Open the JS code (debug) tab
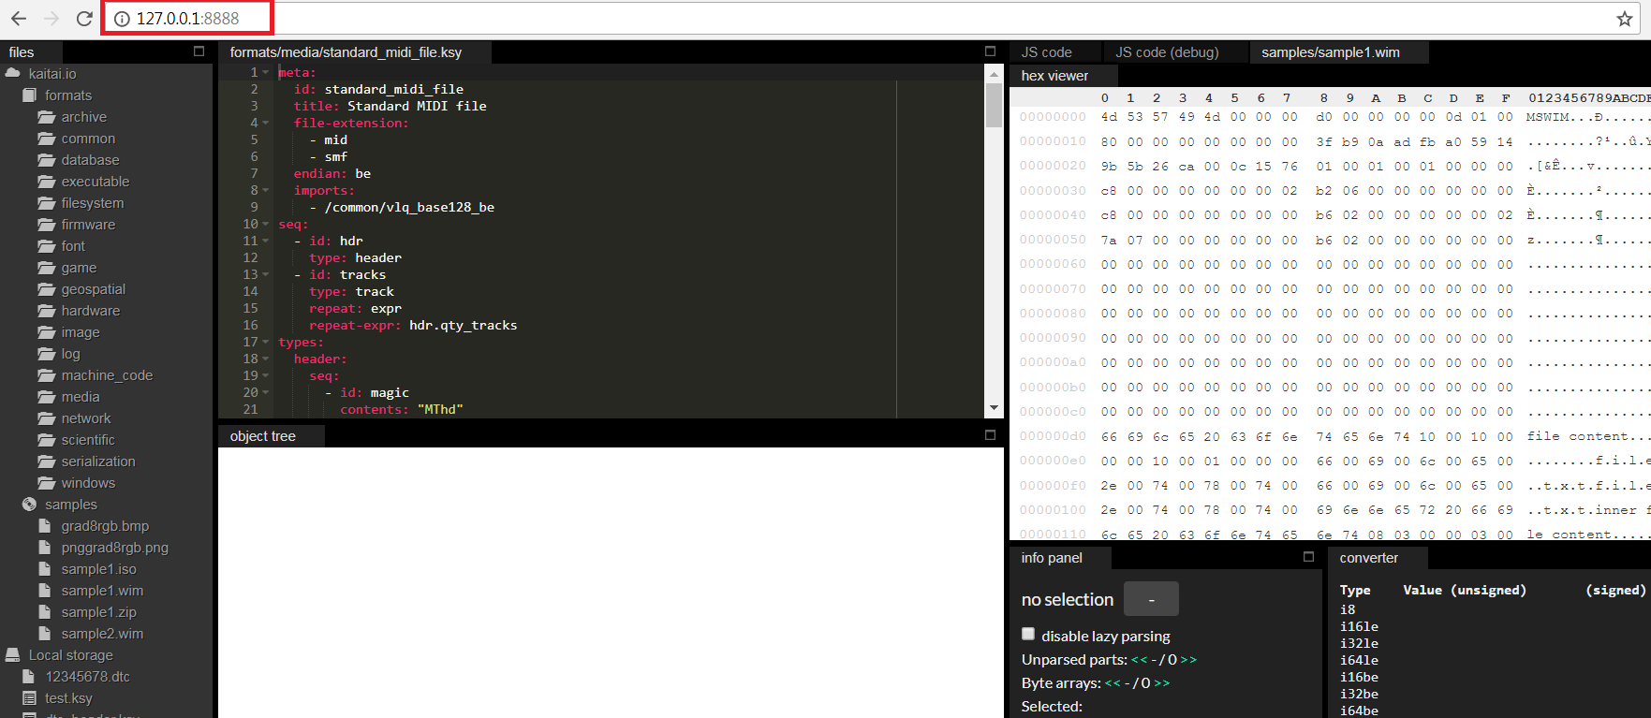The image size is (1651, 718). [1166, 52]
